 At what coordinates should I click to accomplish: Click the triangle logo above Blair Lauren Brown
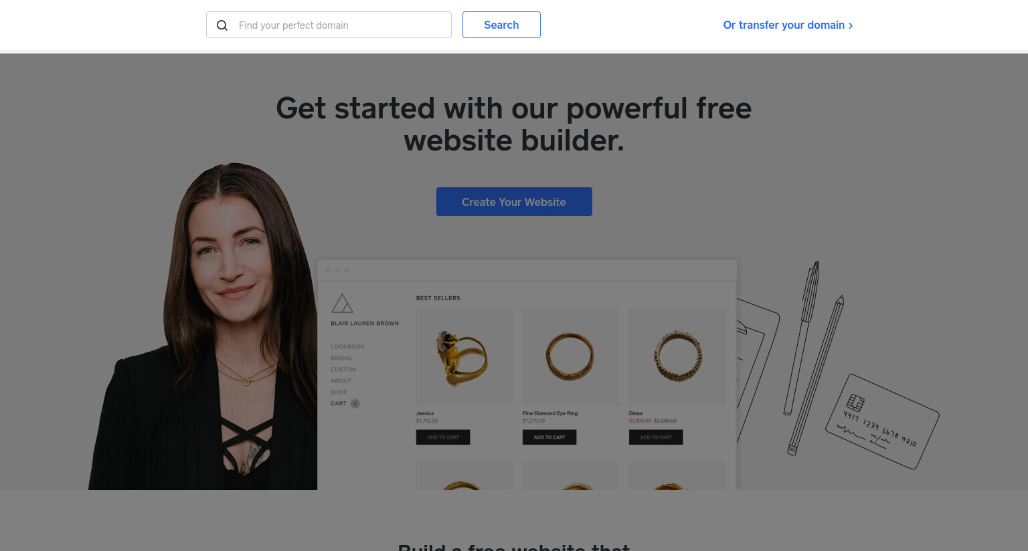(342, 304)
